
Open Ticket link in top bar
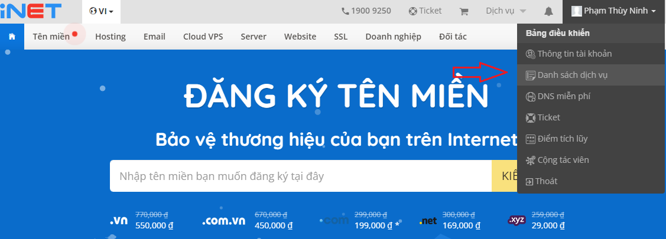(425, 11)
